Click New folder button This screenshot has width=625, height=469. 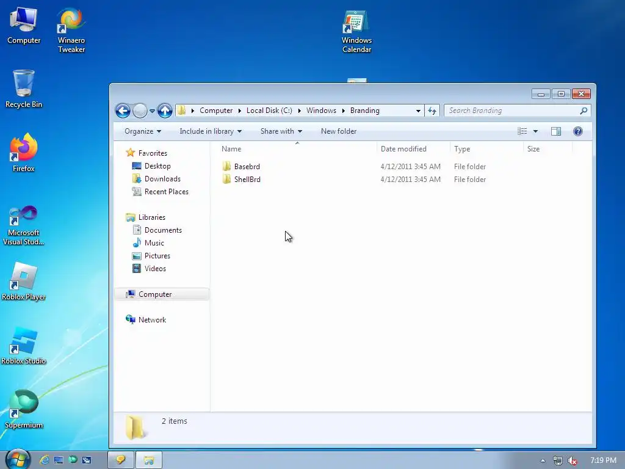click(338, 131)
